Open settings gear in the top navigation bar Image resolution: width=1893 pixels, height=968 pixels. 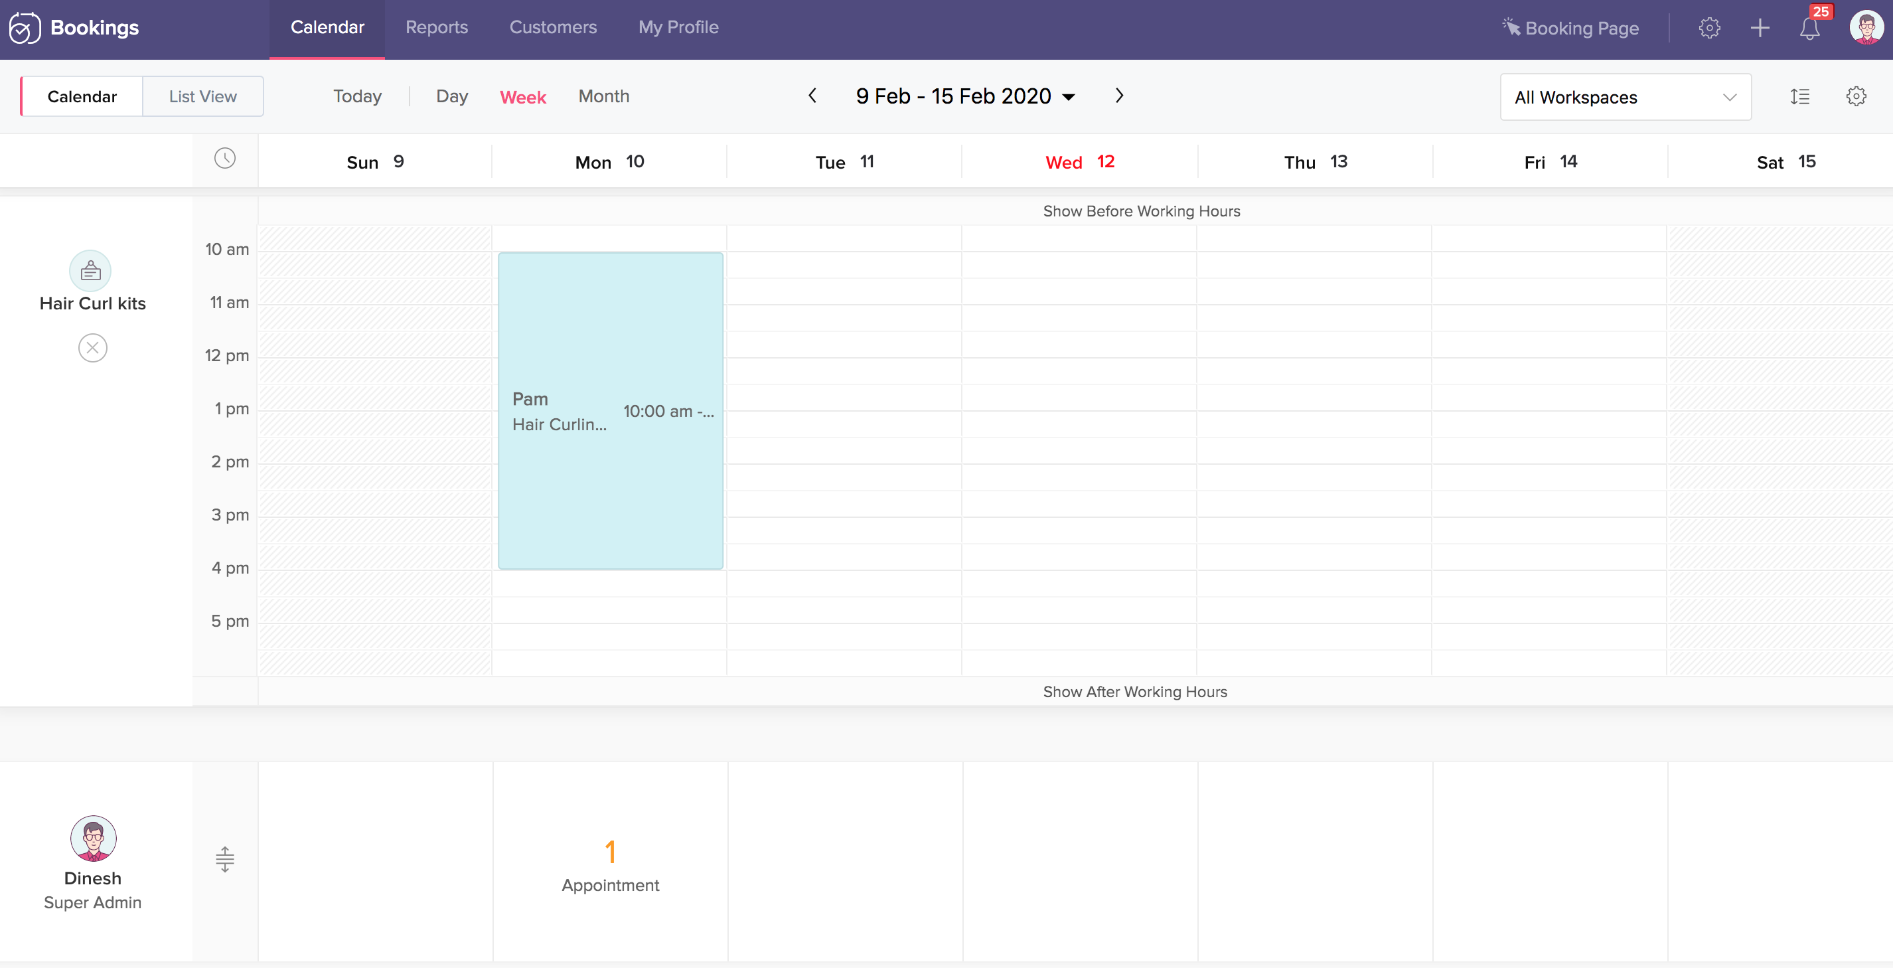pyautogui.click(x=1709, y=29)
